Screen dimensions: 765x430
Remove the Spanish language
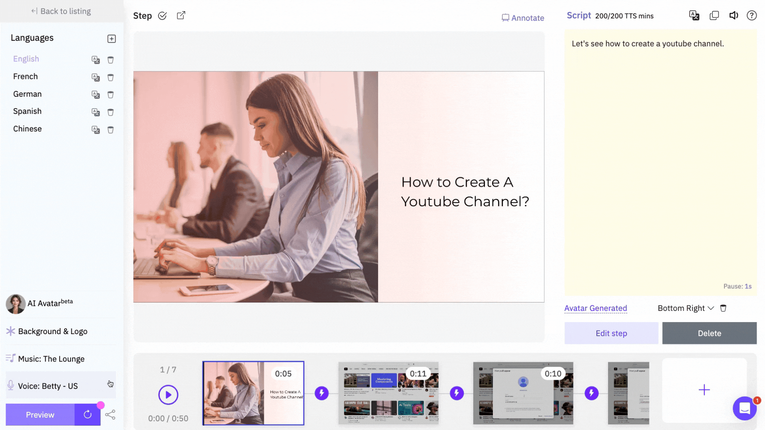pyautogui.click(x=110, y=112)
